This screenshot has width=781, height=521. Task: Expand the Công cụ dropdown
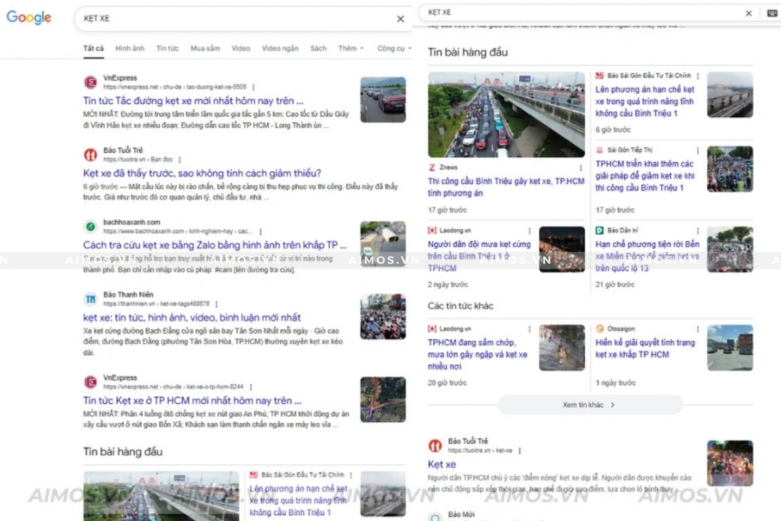tap(393, 48)
